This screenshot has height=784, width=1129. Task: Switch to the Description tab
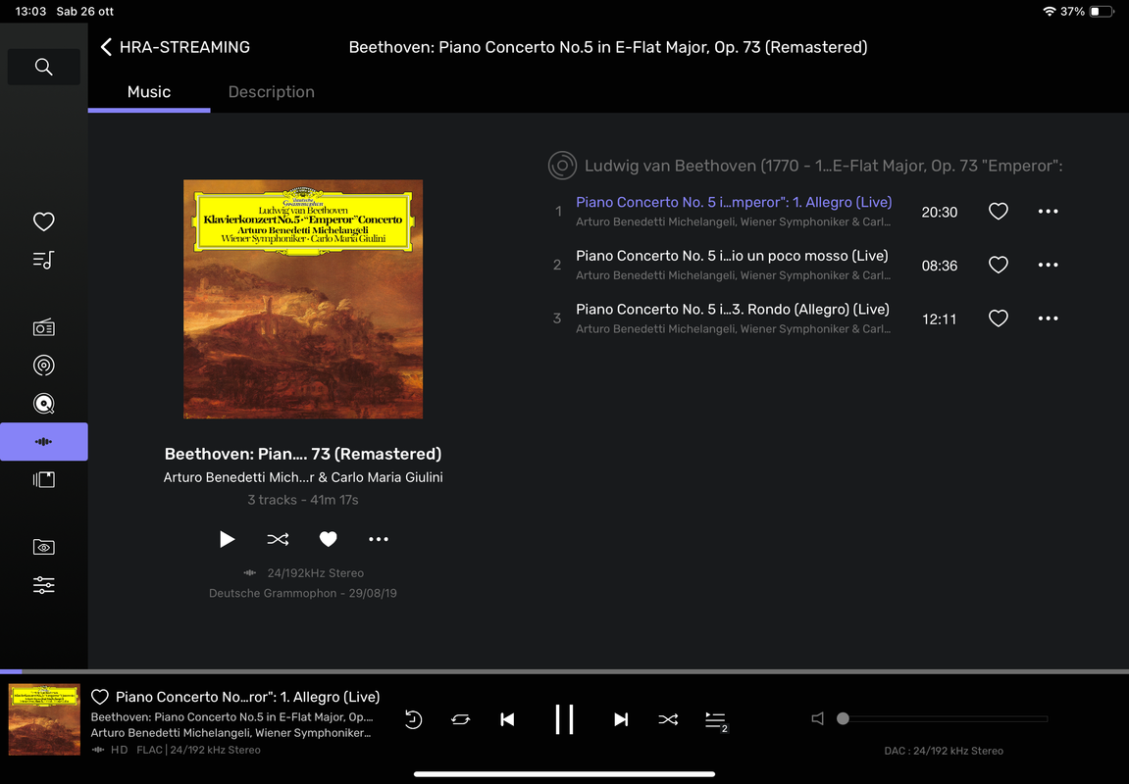(272, 92)
